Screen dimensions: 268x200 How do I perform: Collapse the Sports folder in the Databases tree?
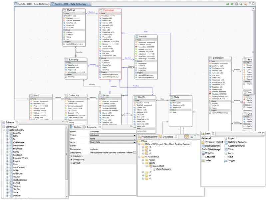(x=143, y=163)
